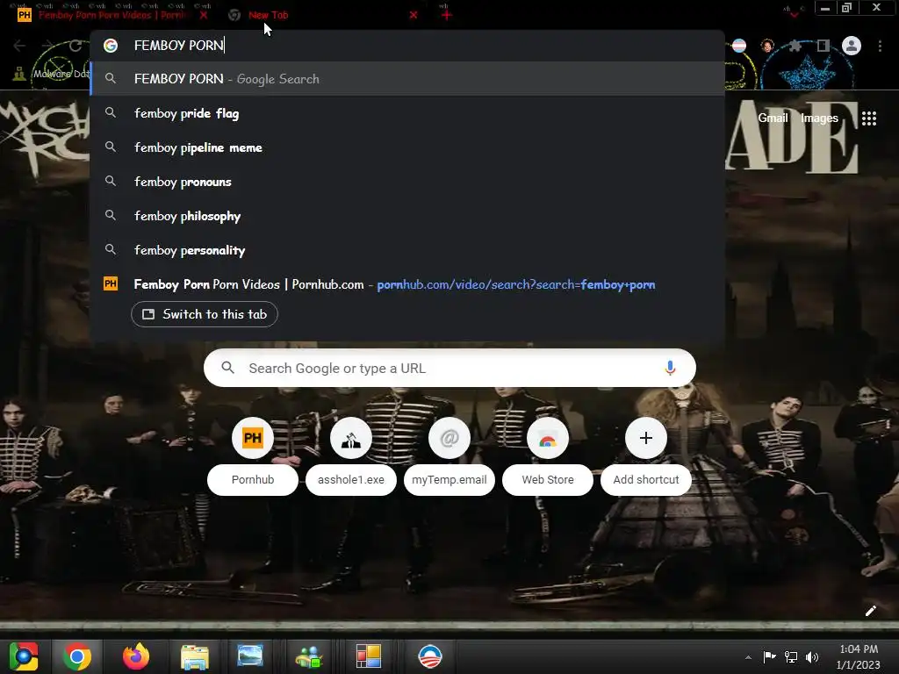
Task: Select the Pornhub.com open-tab suggestion
Action: (407, 284)
